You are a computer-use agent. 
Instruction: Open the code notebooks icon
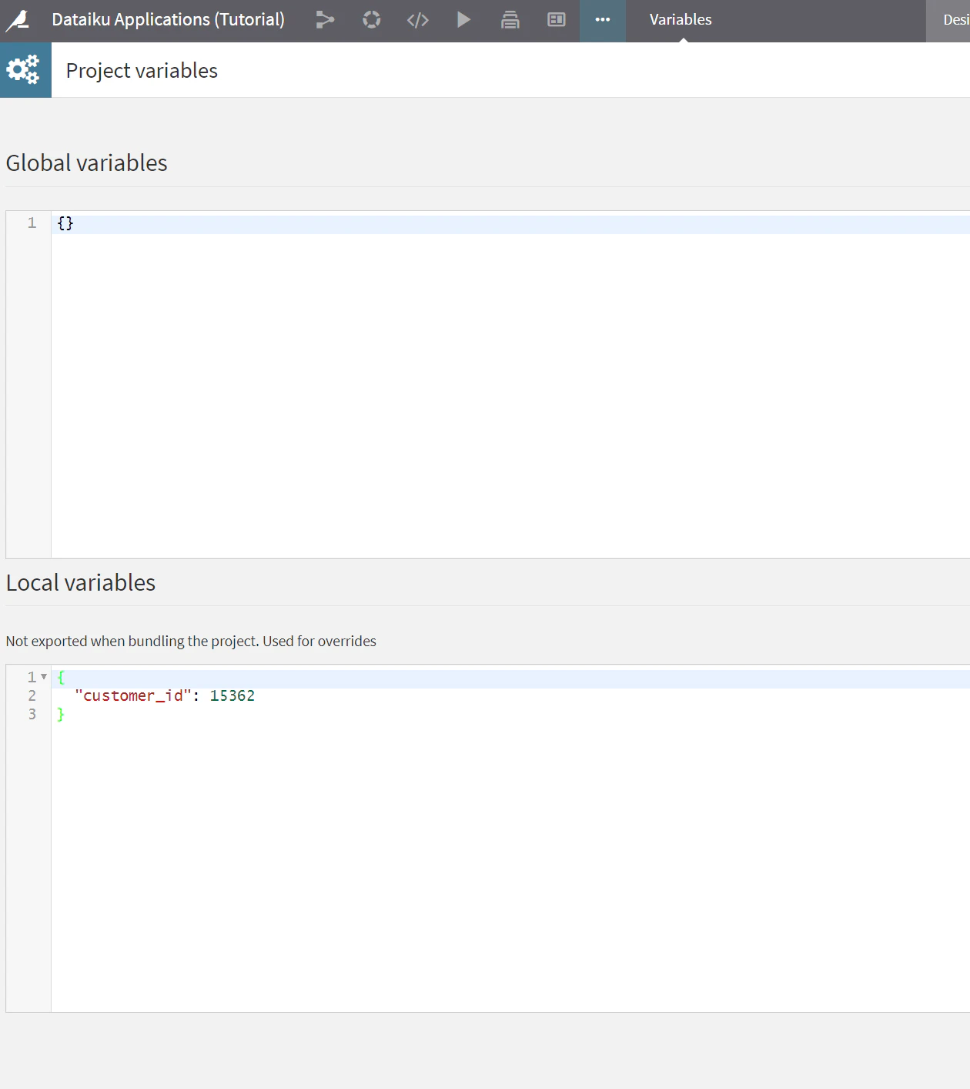coord(418,20)
